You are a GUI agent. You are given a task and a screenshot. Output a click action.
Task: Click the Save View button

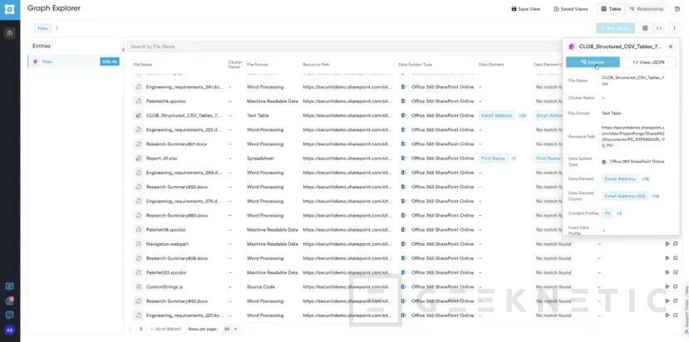(526, 9)
